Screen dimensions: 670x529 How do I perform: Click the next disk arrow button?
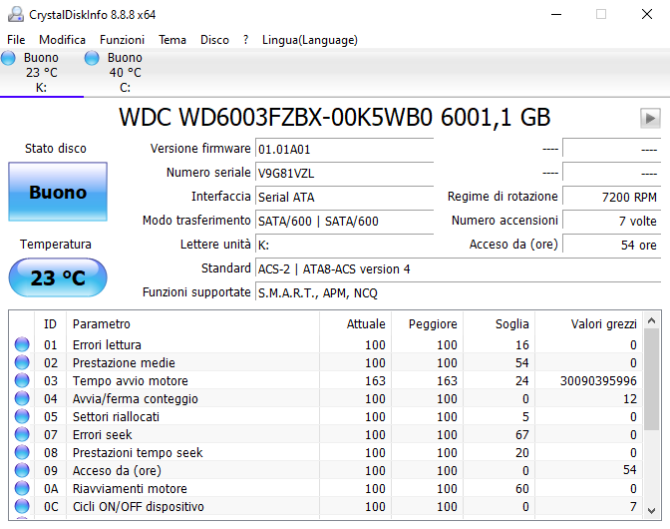tap(650, 118)
